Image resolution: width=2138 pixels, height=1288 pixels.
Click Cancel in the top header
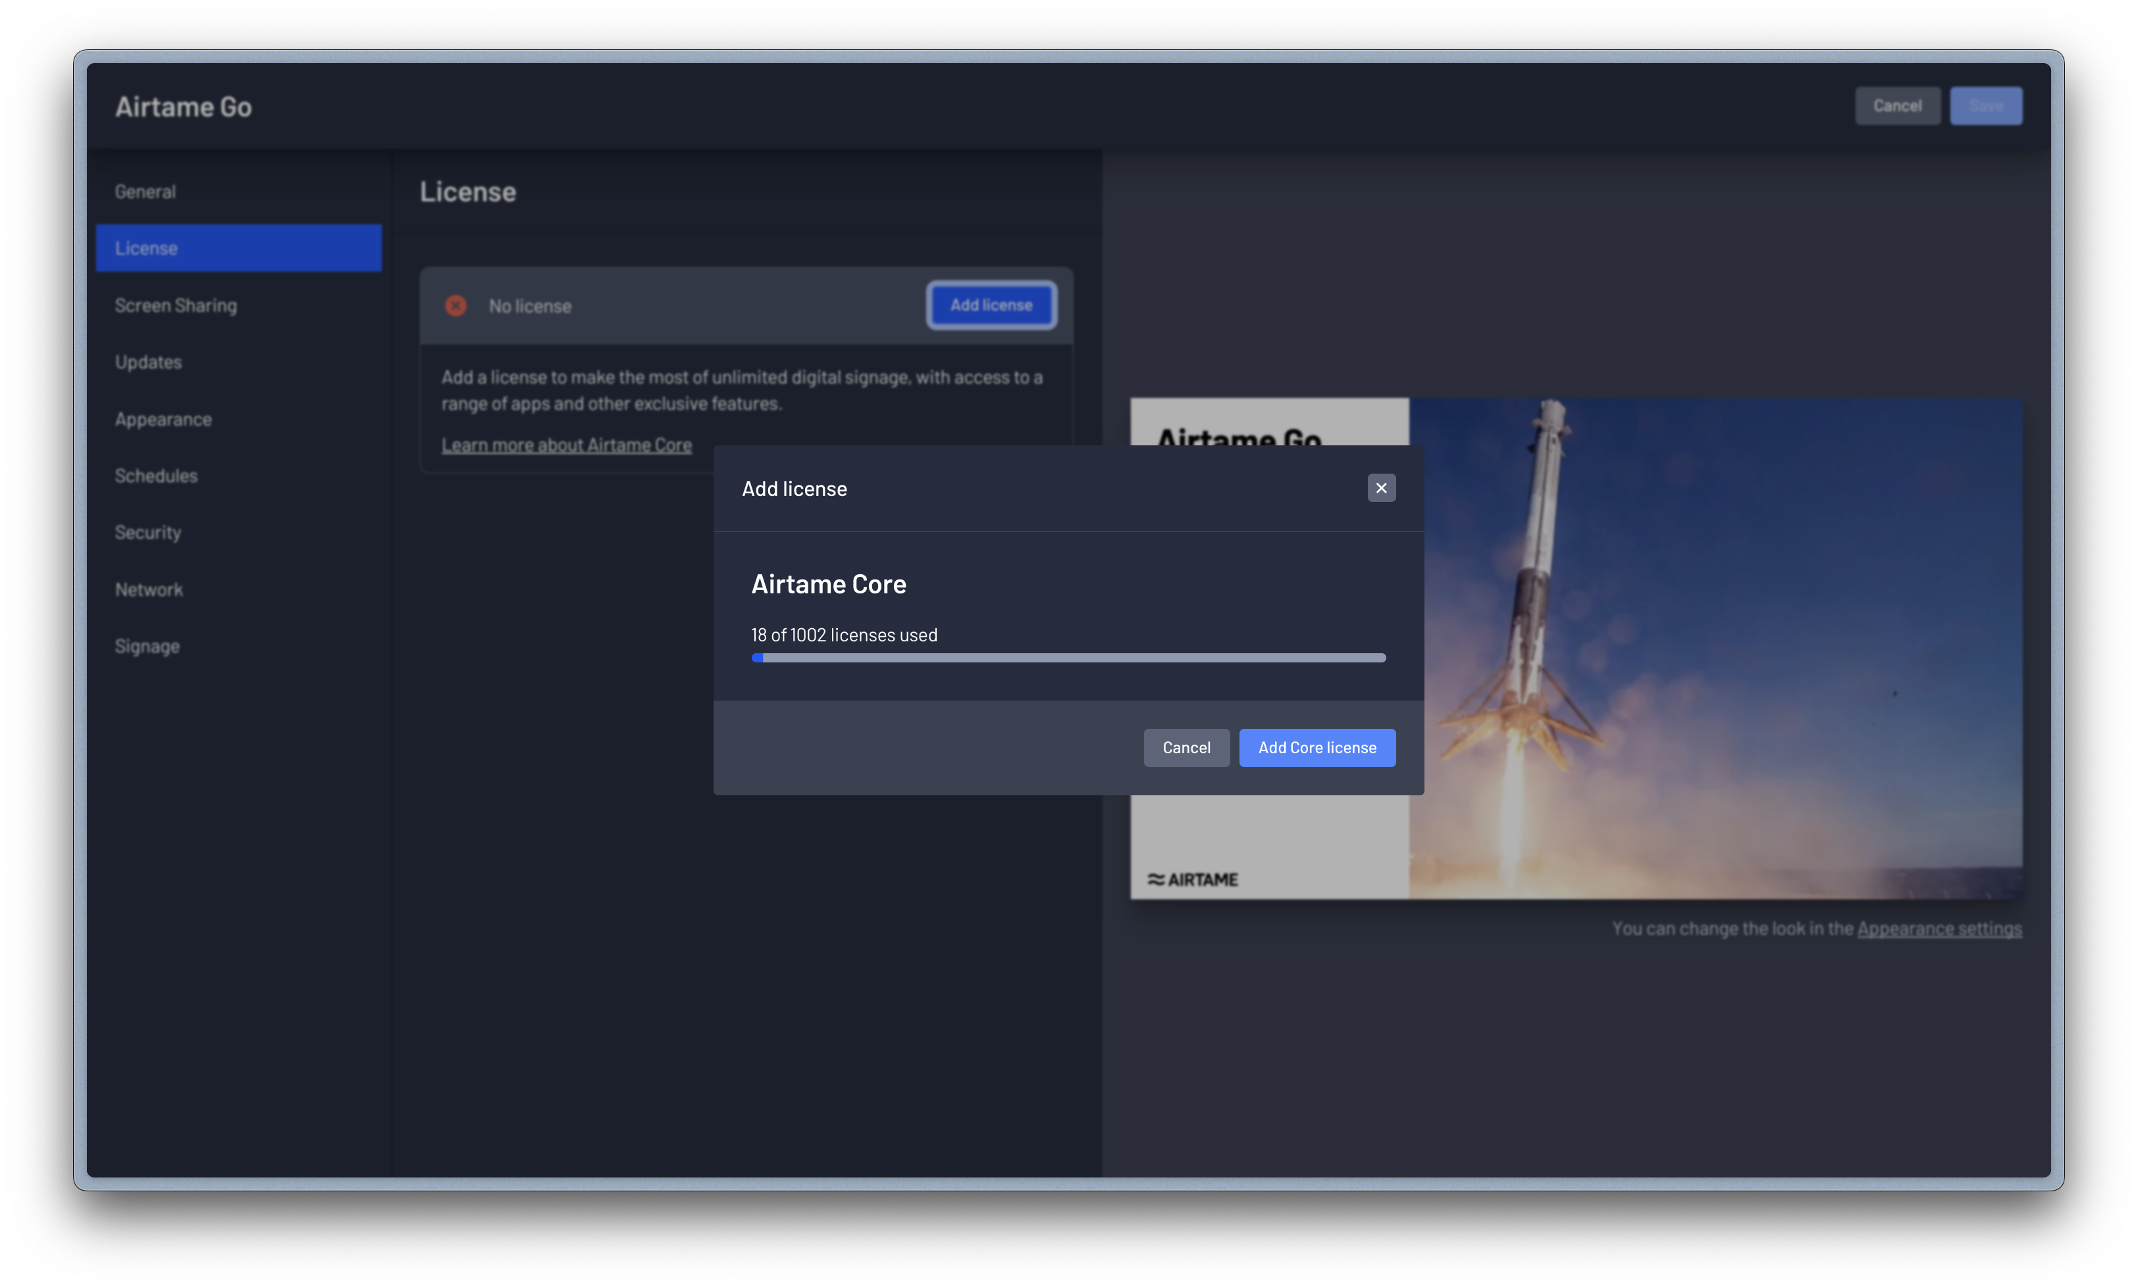pyautogui.click(x=1897, y=106)
